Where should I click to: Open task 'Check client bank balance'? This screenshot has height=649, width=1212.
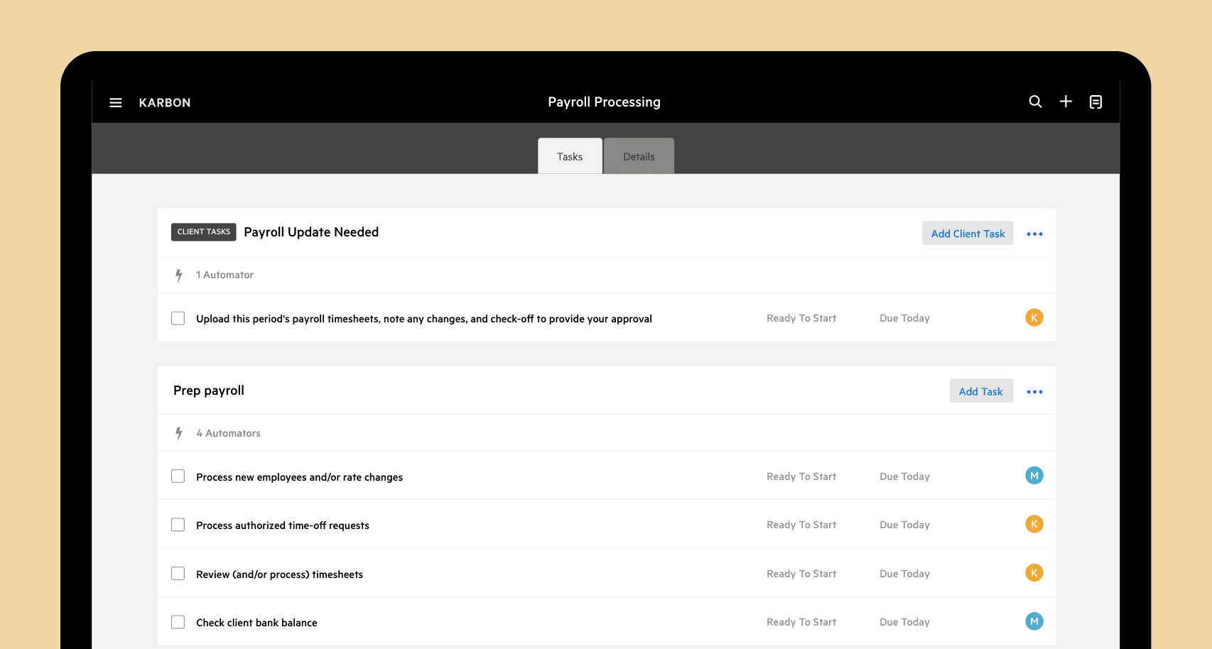point(256,623)
